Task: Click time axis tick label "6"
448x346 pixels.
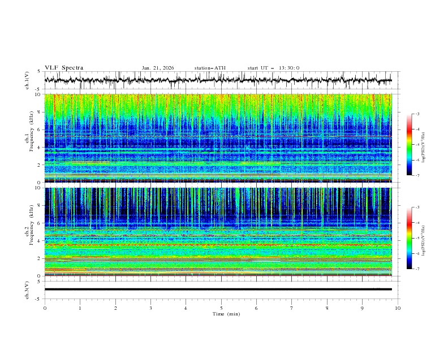Action: click(256, 308)
